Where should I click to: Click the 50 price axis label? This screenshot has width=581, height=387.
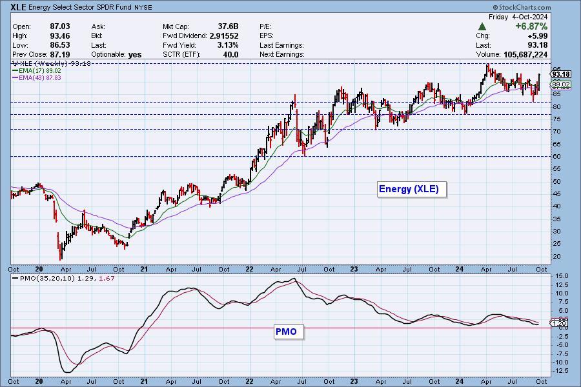(x=556, y=182)
